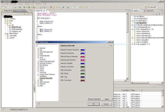Expand XML in Preferences tree
Image resolution: width=165 pixels, height=112 pixels.
click(38, 86)
